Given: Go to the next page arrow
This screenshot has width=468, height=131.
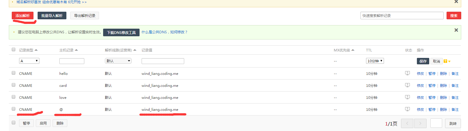Looking at the screenshot, I should click(420, 123).
